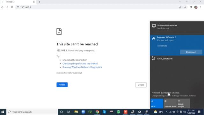Go back in Chrome
The width and height of the screenshot is (204, 115).
(2, 7)
